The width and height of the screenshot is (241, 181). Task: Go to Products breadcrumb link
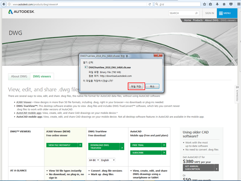tap(198, 20)
